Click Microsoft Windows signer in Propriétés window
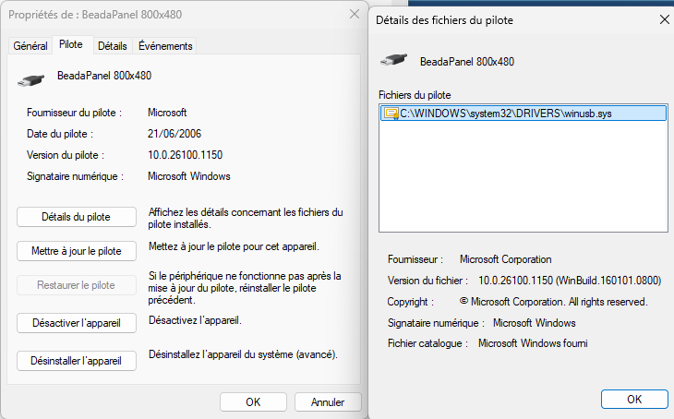The image size is (674, 419). tap(189, 176)
